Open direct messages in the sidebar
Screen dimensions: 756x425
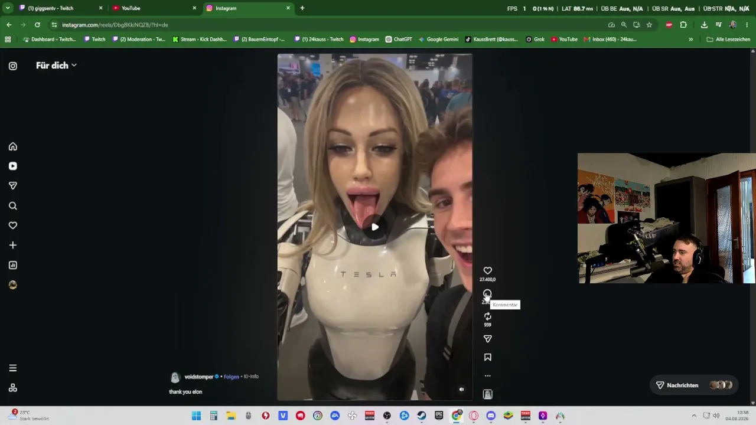tap(13, 186)
